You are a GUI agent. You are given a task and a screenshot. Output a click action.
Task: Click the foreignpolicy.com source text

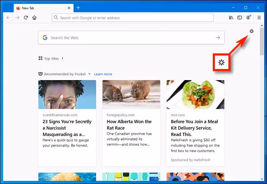pos(120,115)
